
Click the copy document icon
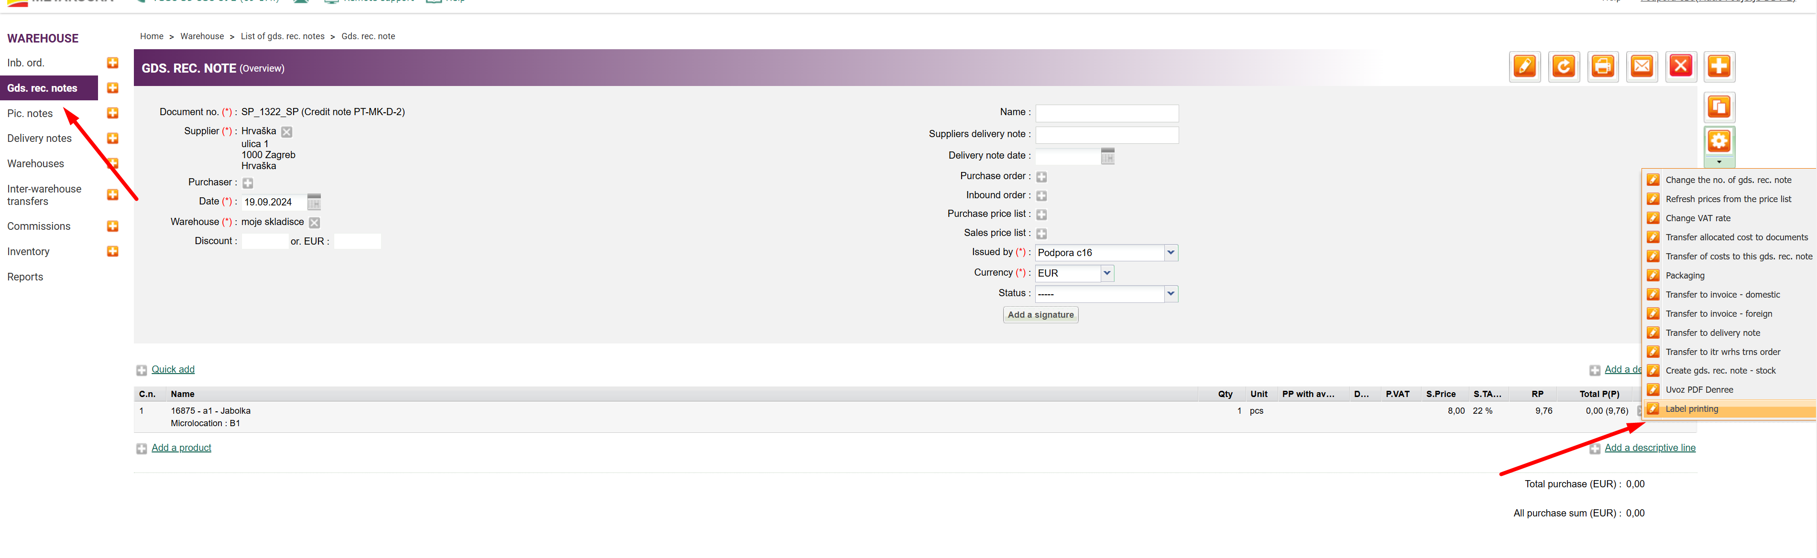[1719, 107]
